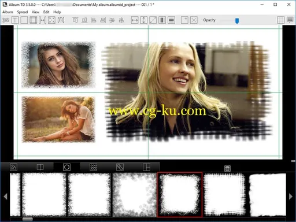Select the smooth torn-edge mask at far right

tap(268, 195)
